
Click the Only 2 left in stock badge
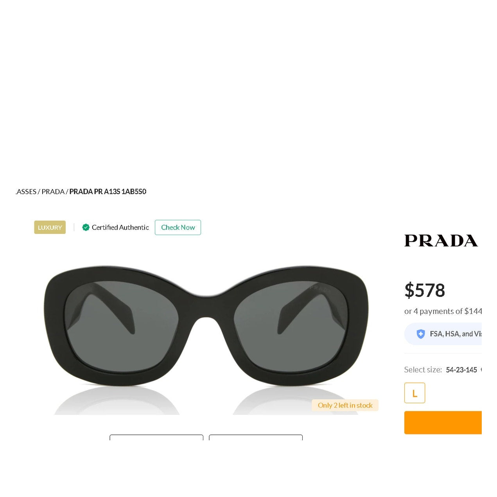(345, 405)
